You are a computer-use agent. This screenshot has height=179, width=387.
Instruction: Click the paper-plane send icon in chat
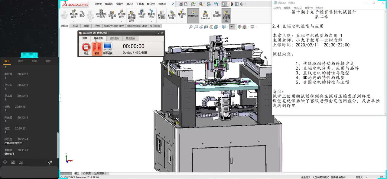pos(50,162)
